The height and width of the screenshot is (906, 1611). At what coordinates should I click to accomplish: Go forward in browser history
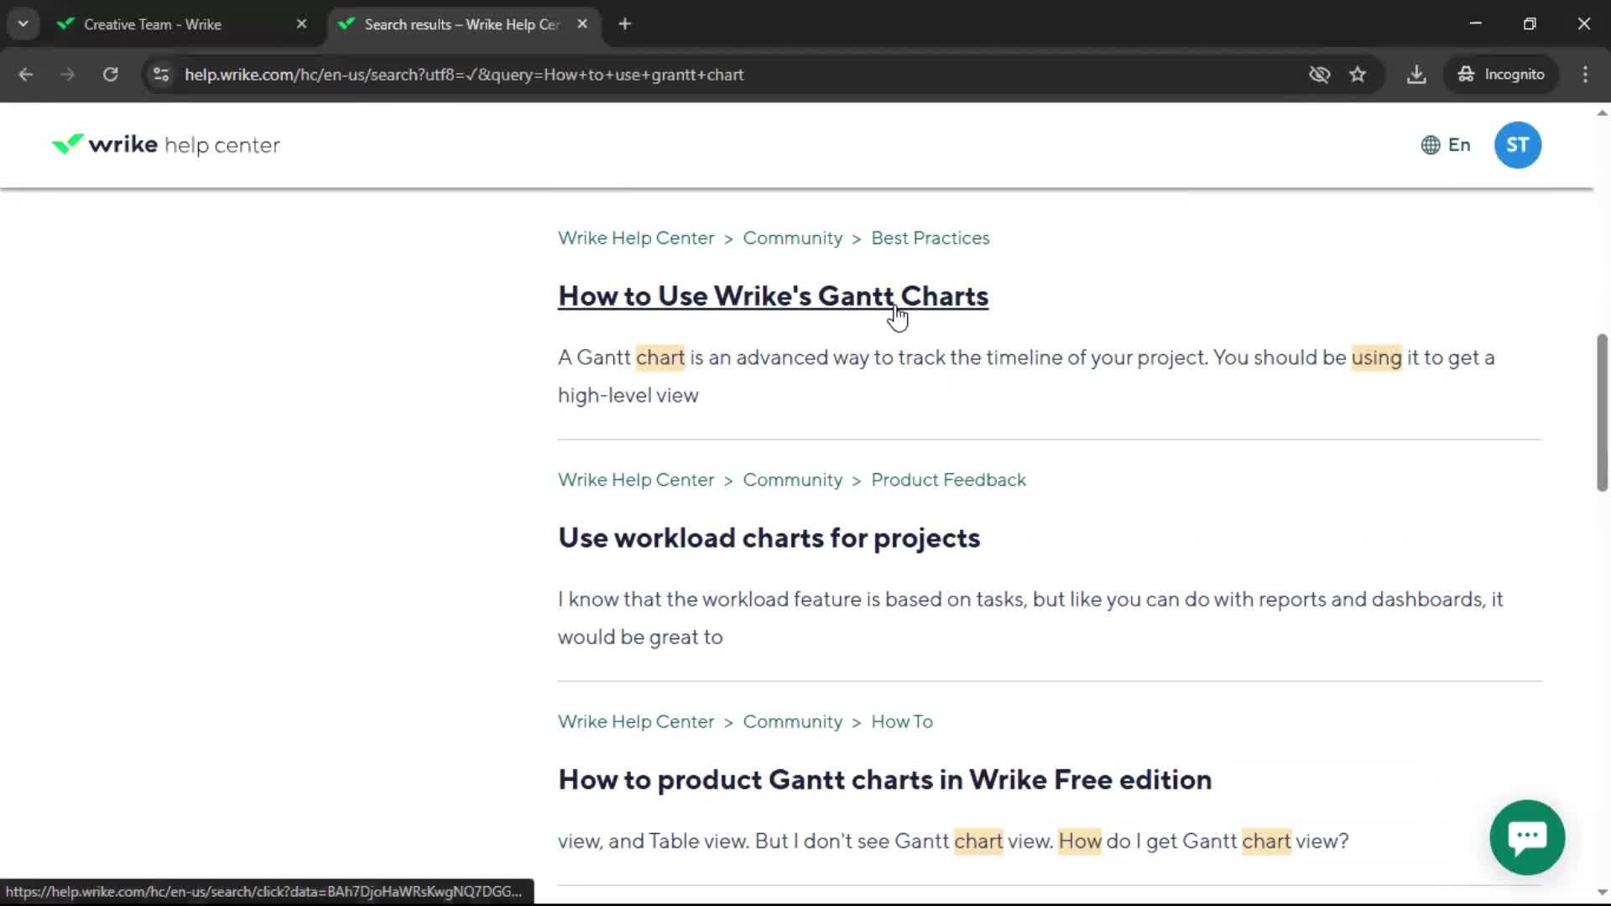pyautogui.click(x=68, y=75)
